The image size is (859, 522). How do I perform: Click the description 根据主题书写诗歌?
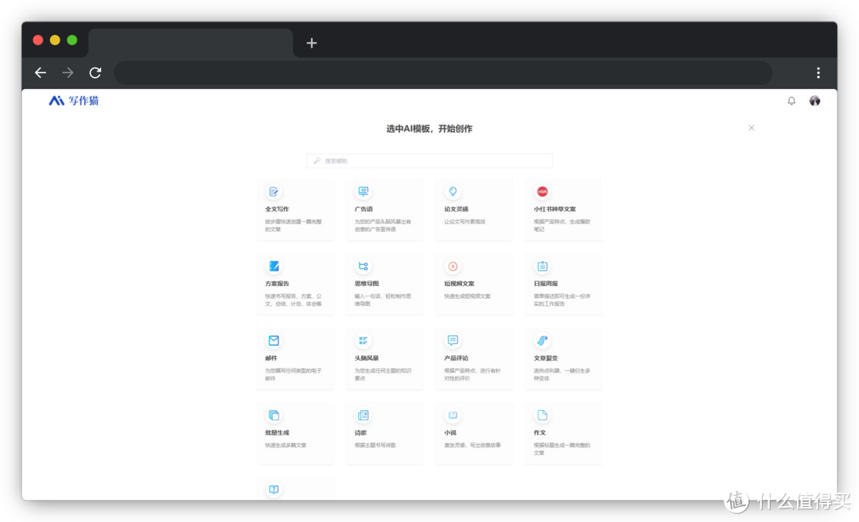click(375, 445)
